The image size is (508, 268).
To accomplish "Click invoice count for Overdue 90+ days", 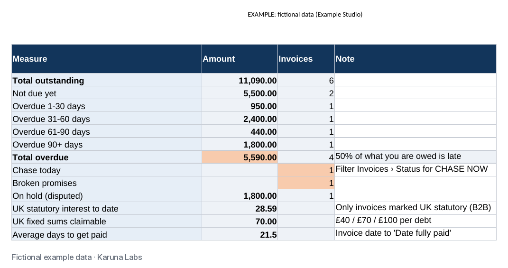I will click(x=306, y=144).
